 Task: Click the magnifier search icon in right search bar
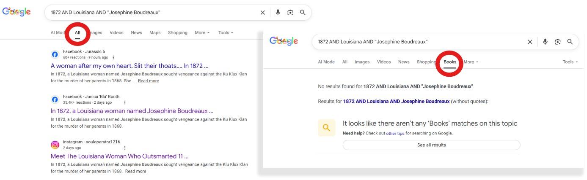tap(570, 42)
